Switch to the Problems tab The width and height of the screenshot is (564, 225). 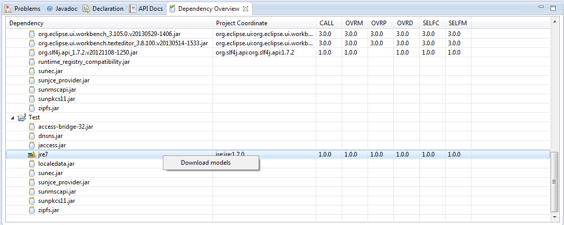tap(23, 9)
